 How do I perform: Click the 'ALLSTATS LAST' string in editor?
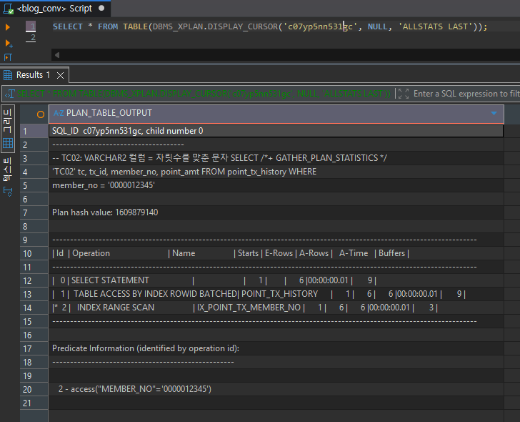435,26
